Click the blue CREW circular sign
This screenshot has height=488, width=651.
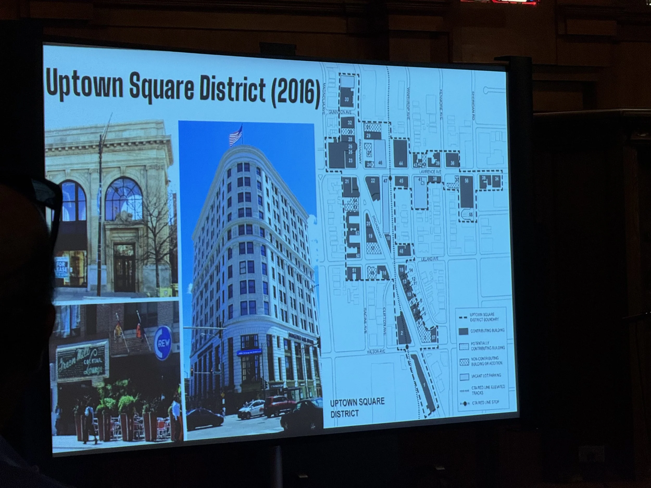point(163,343)
